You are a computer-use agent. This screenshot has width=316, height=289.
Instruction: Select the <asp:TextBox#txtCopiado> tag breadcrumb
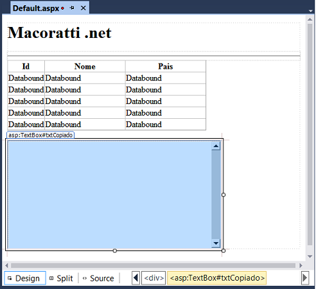(217, 278)
